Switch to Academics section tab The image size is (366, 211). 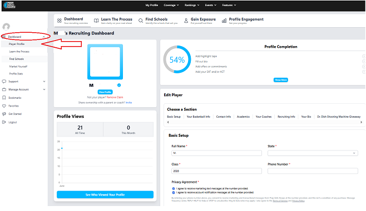[x=243, y=117]
